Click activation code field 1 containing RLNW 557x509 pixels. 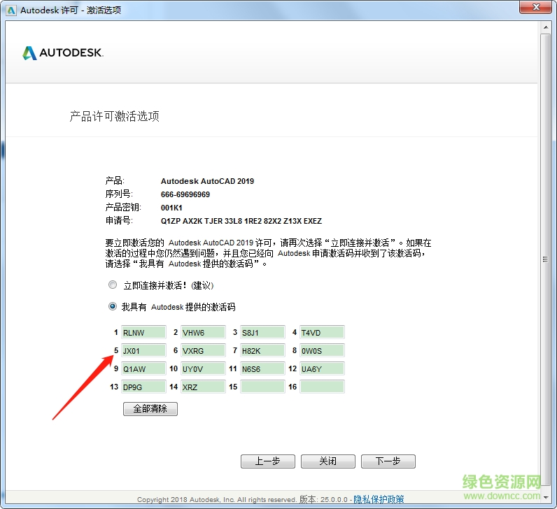tap(143, 332)
